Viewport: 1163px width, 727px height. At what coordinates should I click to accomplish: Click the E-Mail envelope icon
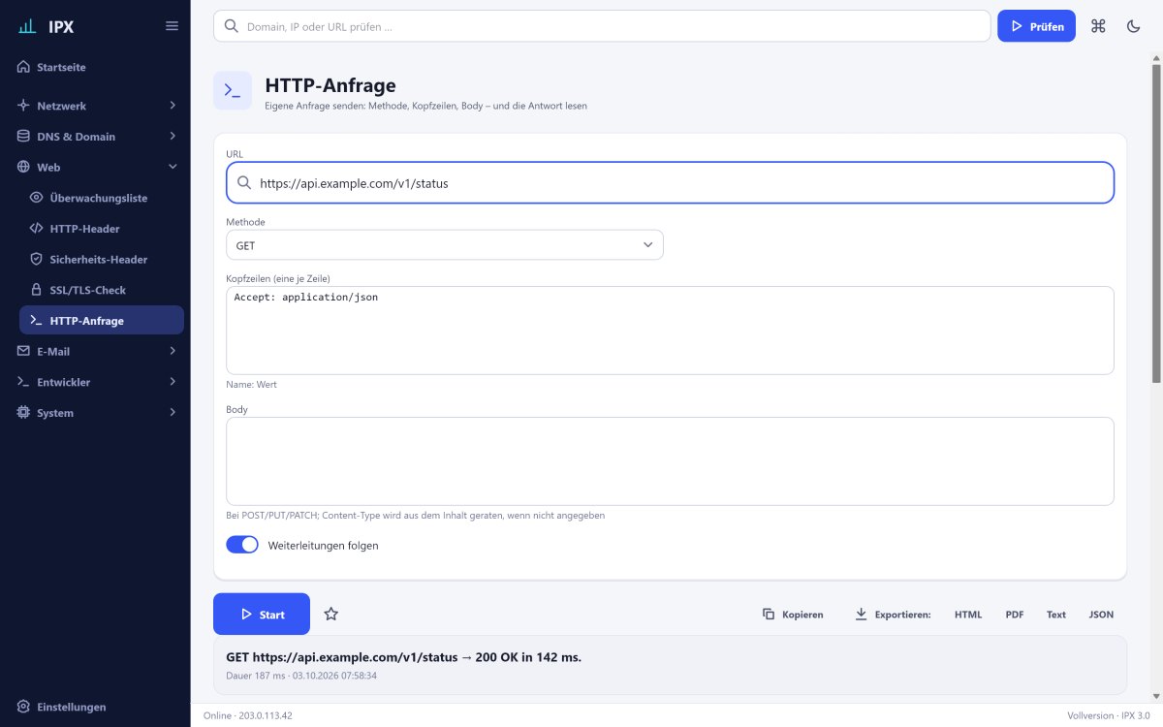click(24, 351)
